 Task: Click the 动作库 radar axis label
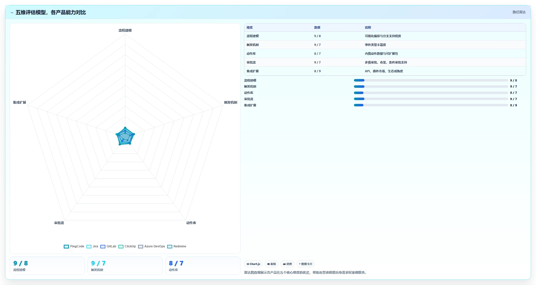click(191, 223)
